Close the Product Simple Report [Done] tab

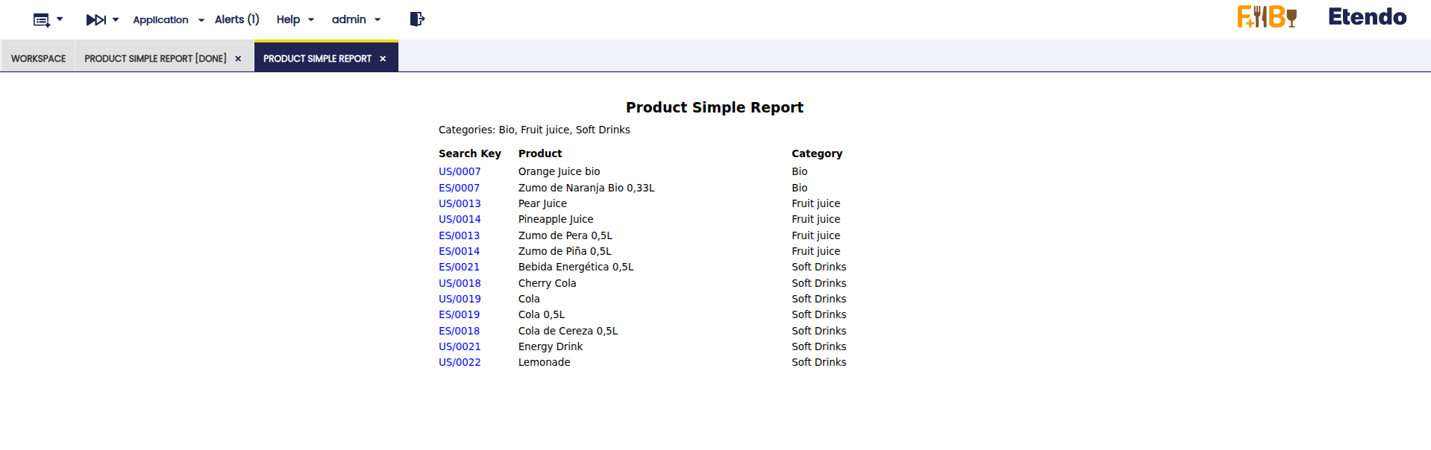tap(238, 59)
